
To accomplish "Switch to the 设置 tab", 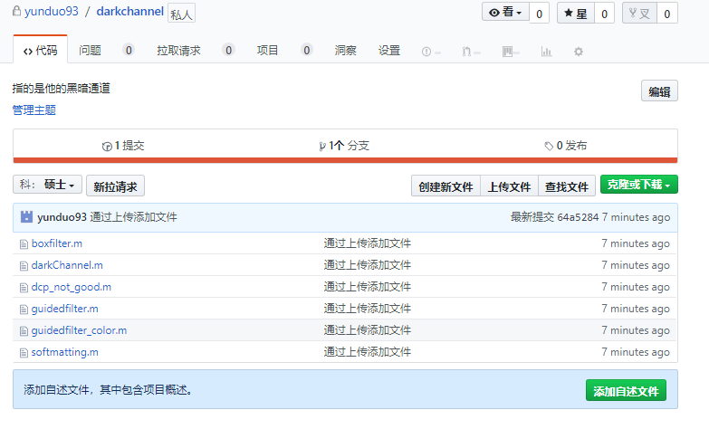I will click(388, 50).
